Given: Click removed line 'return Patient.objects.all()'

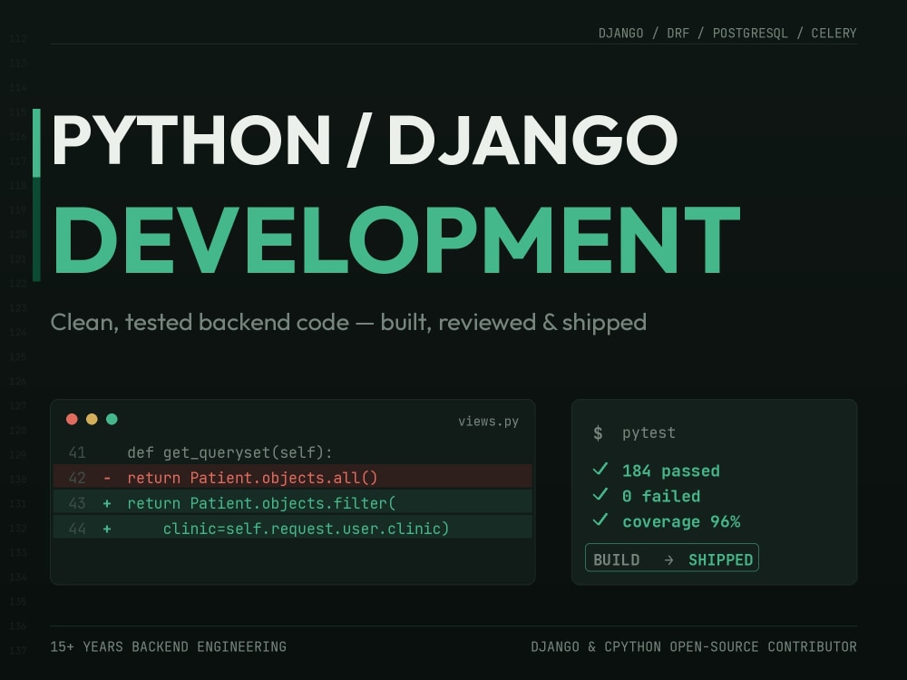Looking at the screenshot, I should pyautogui.click(x=252, y=478).
